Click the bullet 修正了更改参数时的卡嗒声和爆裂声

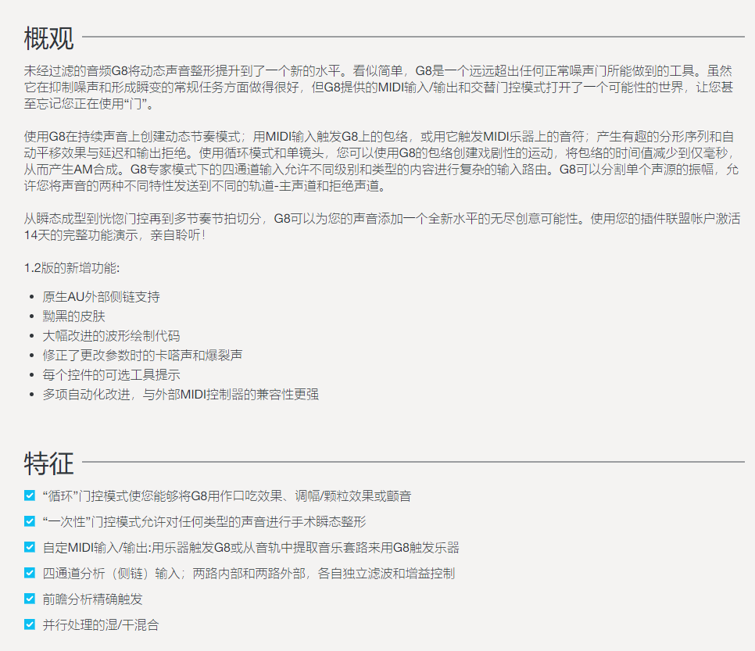(x=142, y=356)
